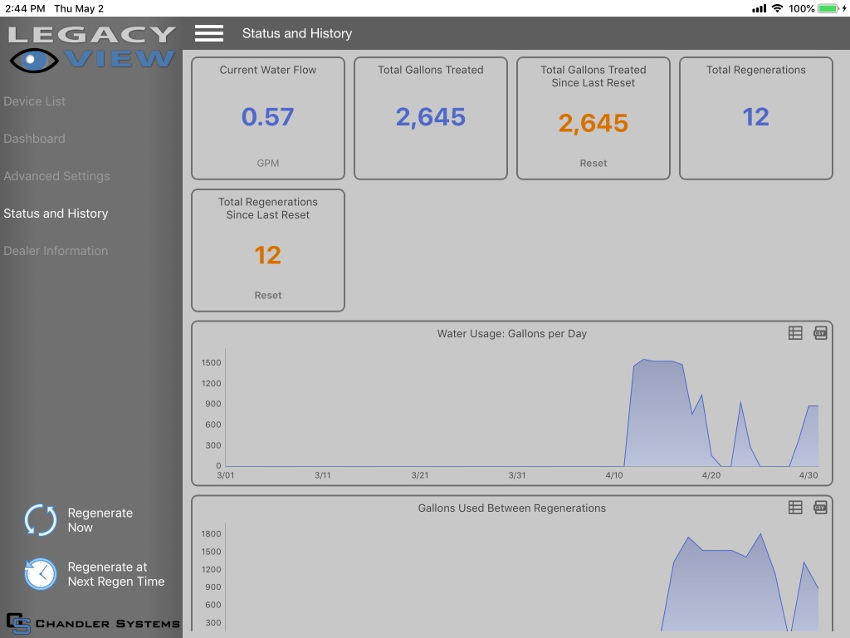This screenshot has width=850, height=638.
Task: Export Gallons Used Between Regenerations as CSV
Action: 820,508
